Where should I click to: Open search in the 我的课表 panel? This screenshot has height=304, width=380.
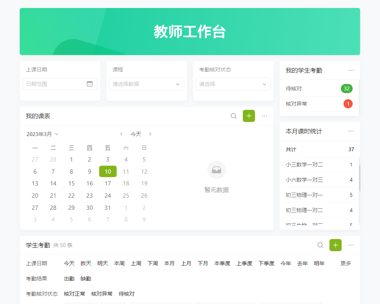(233, 116)
